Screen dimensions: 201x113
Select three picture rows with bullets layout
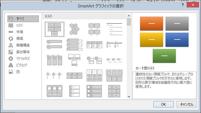point(94,91)
